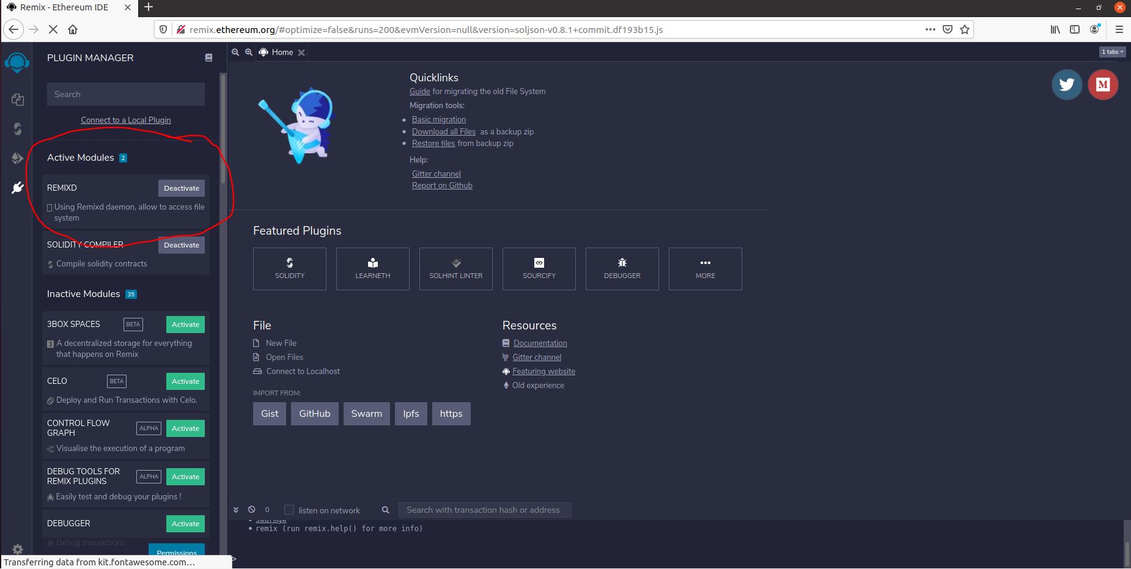Activate the 3BOX SPACES plugin
Screen dimensions: 1131x569
(x=185, y=325)
